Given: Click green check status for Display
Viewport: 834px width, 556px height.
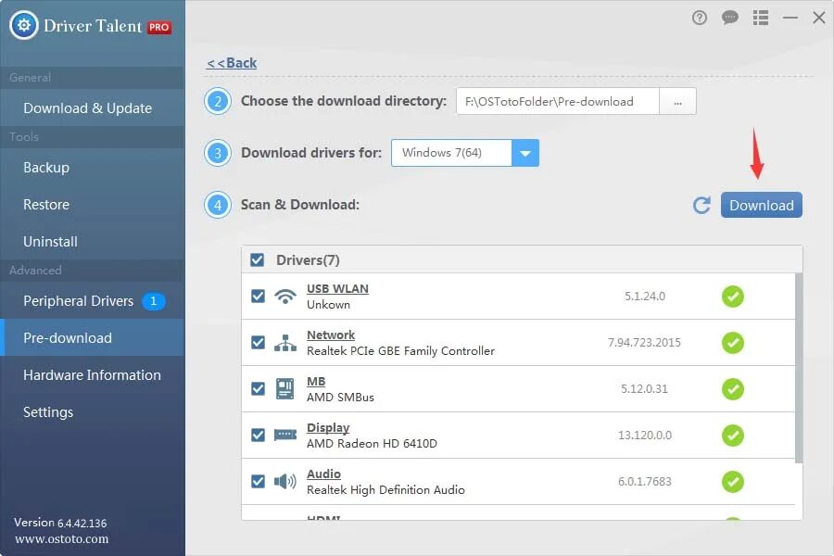Looking at the screenshot, I should 732,436.
